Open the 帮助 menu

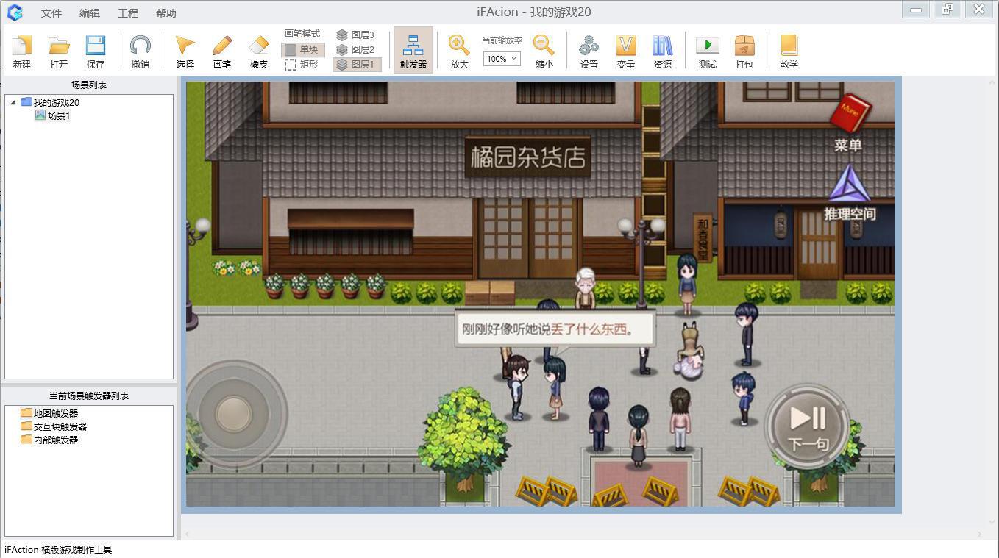[x=166, y=13]
